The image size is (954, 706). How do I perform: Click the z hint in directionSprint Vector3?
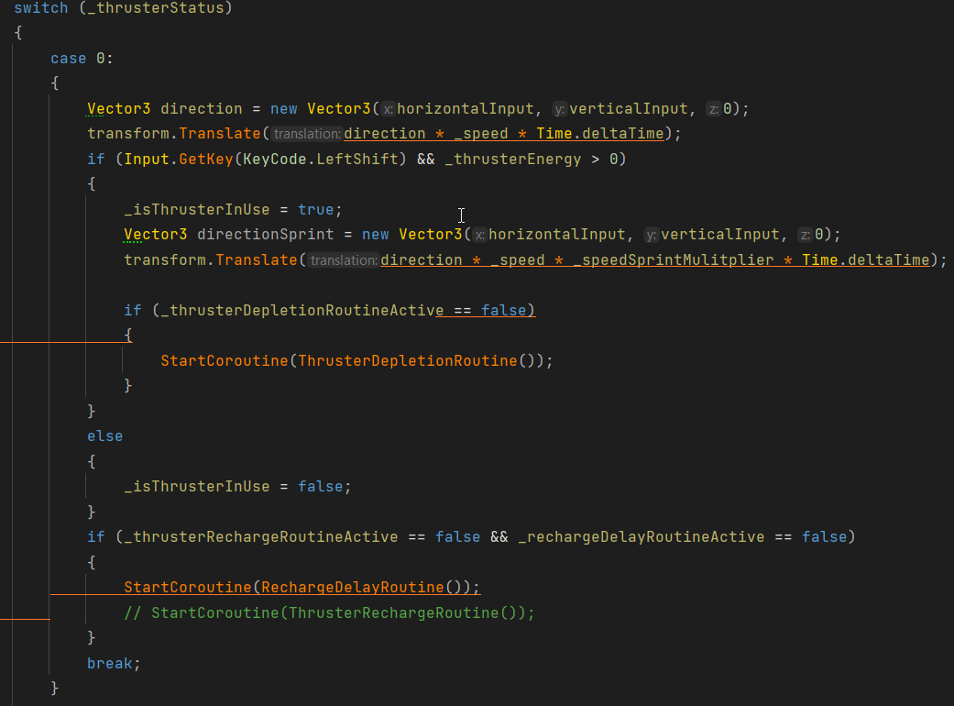pyautogui.click(x=806, y=234)
